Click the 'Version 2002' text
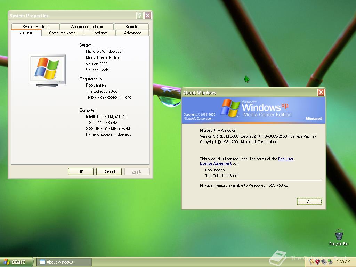This screenshot has height=267, width=356. coord(97,64)
